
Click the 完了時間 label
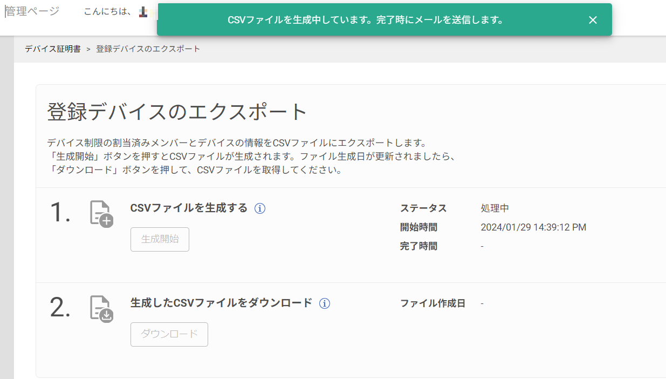(418, 246)
